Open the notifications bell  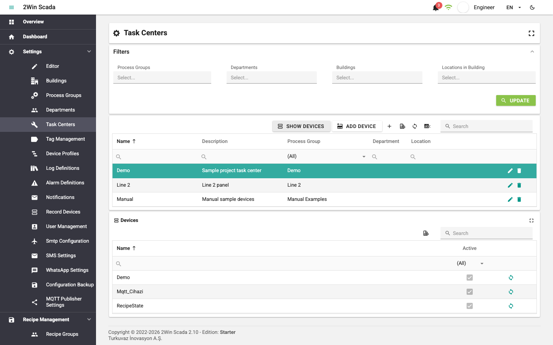click(x=435, y=8)
